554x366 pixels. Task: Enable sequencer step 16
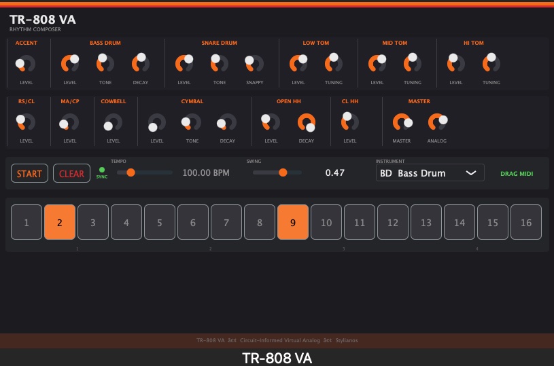point(526,222)
